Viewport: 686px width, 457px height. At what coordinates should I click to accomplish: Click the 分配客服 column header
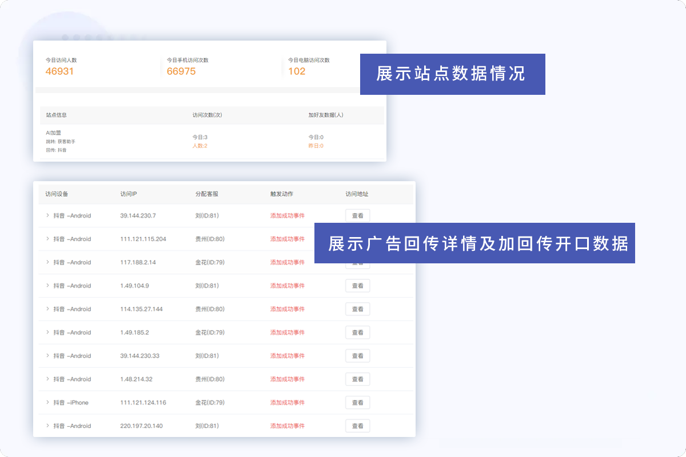tap(206, 194)
